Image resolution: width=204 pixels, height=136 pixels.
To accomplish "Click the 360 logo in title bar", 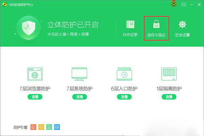I will coord(4,4).
